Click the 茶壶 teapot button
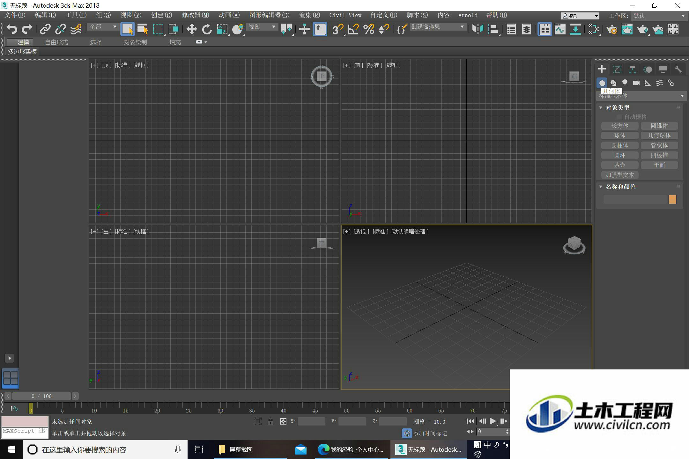 (620, 165)
